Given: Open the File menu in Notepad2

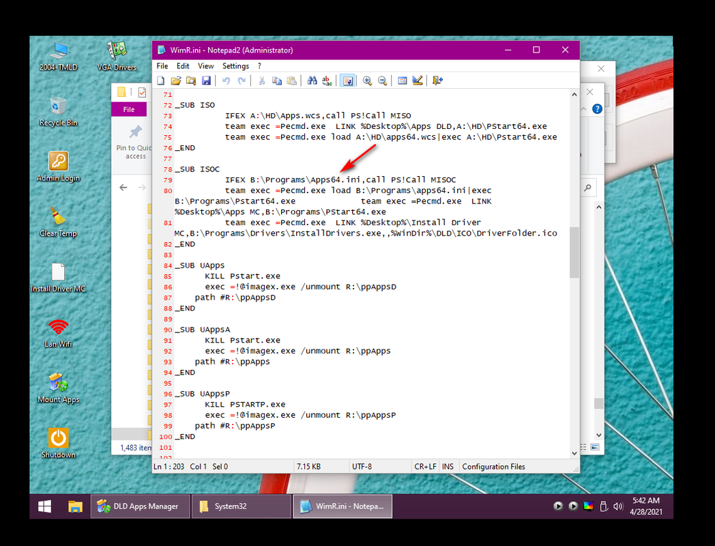Looking at the screenshot, I should tap(162, 66).
